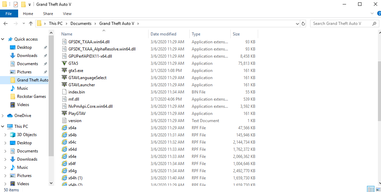Screen dimensions: 381x192
Task: Expand the OneDrive tree node
Action: point(3,116)
